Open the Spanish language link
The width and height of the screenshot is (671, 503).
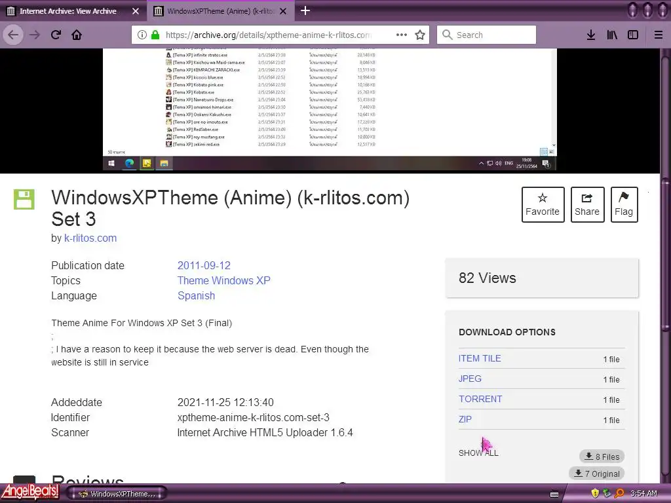[196, 295]
